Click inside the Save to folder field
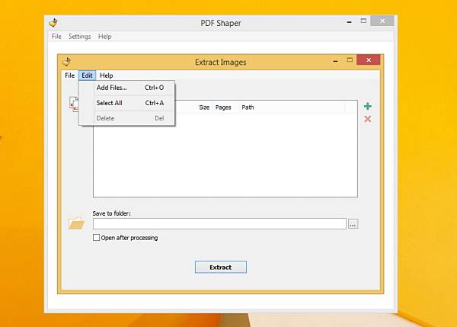This screenshot has width=457, height=327. pos(220,224)
